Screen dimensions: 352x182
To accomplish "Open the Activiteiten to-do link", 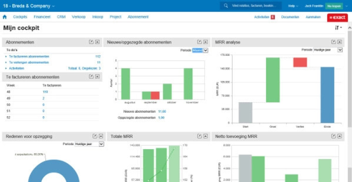I will 16,68.
